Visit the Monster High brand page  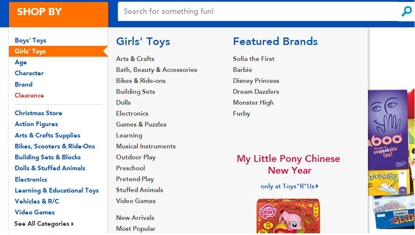[253, 103]
